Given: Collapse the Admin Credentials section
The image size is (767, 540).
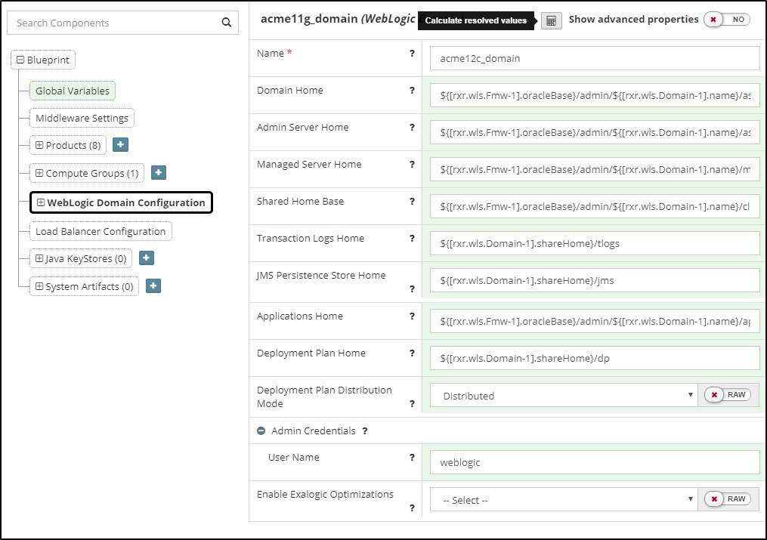Looking at the screenshot, I should [x=261, y=431].
